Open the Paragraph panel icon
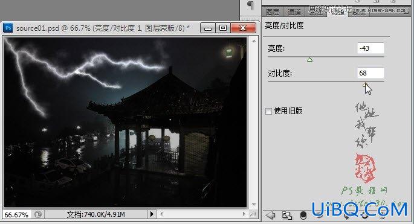Screen dimensions: 414x224 (x=250, y=5)
